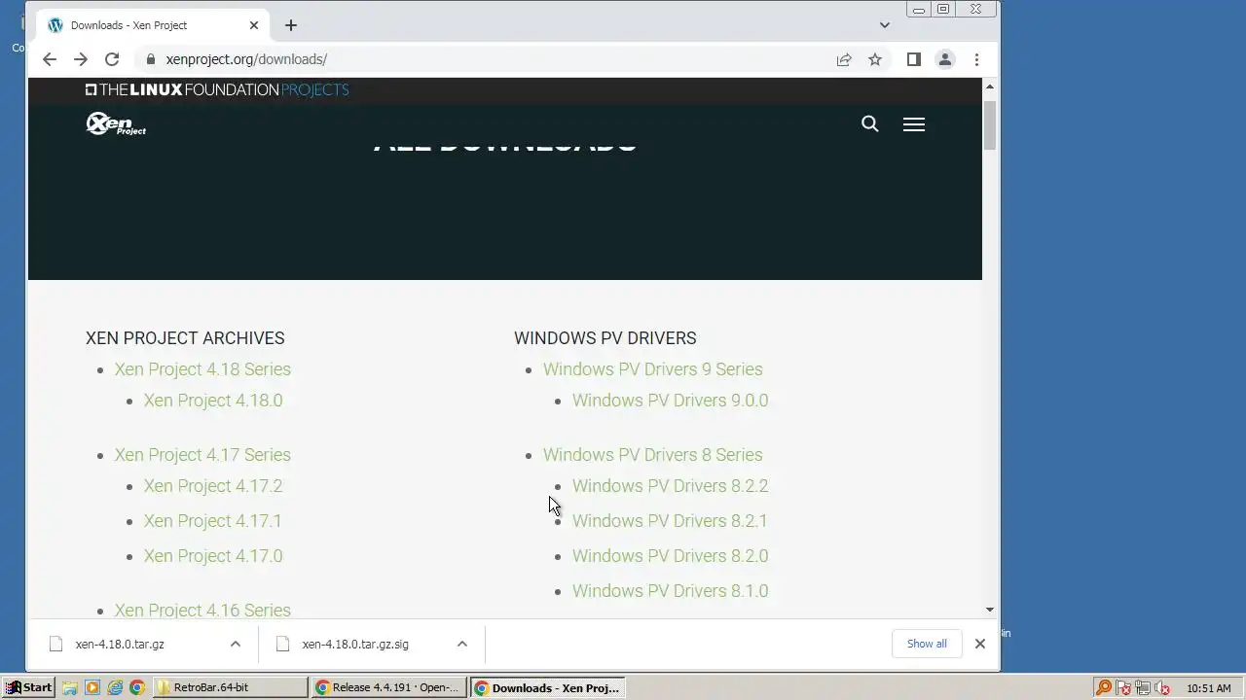Viewport: 1246px width, 700px height.
Task: Open the Start menu
Action: [x=29, y=687]
